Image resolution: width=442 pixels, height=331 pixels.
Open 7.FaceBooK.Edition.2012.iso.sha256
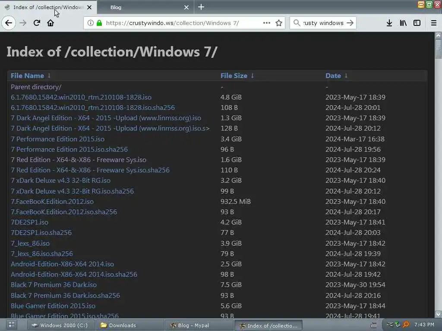64,212
